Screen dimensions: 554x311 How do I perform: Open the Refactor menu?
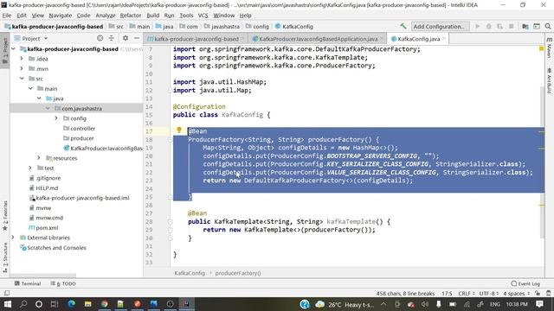click(x=131, y=16)
